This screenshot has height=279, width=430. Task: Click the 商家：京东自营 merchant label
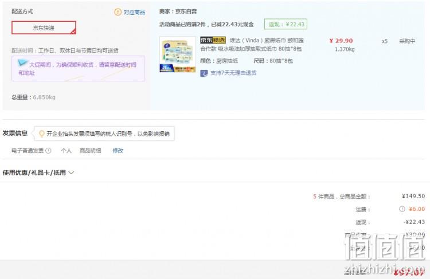178,11
